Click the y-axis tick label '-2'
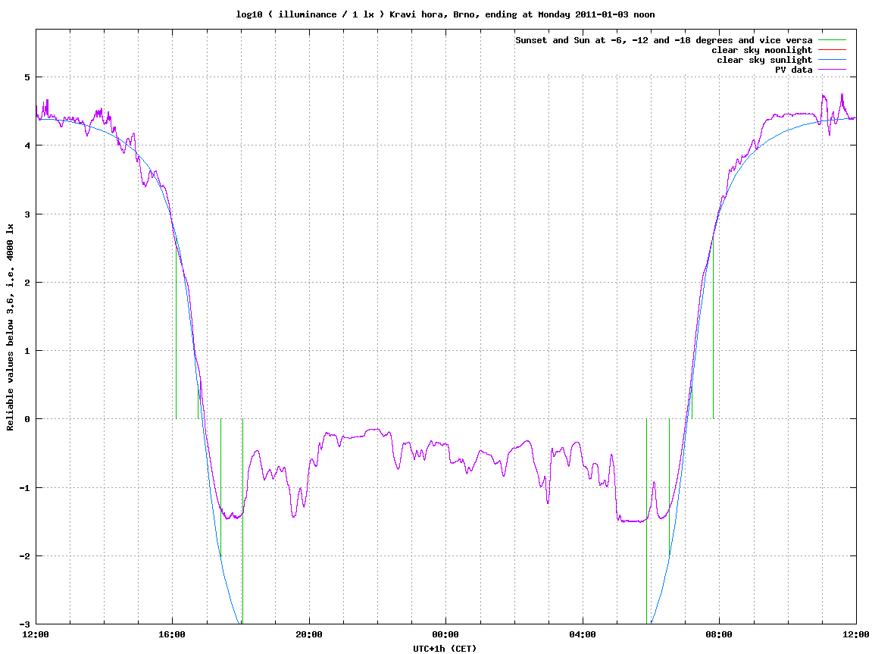The height and width of the screenshot is (654, 872). click(x=24, y=556)
